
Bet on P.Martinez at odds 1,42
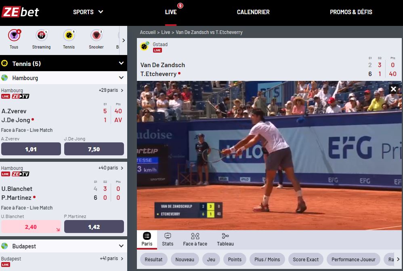pyautogui.click(x=94, y=227)
